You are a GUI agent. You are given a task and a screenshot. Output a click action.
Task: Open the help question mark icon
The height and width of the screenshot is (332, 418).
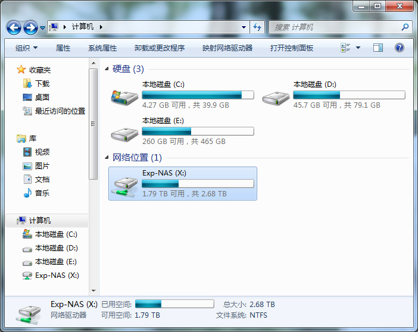click(x=400, y=48)
